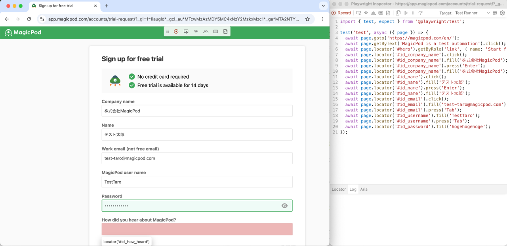
Task: Open the How did you hear dropdown
Action: 197,229
